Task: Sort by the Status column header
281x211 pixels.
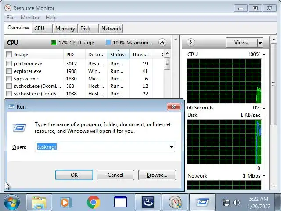Action: 118,55
